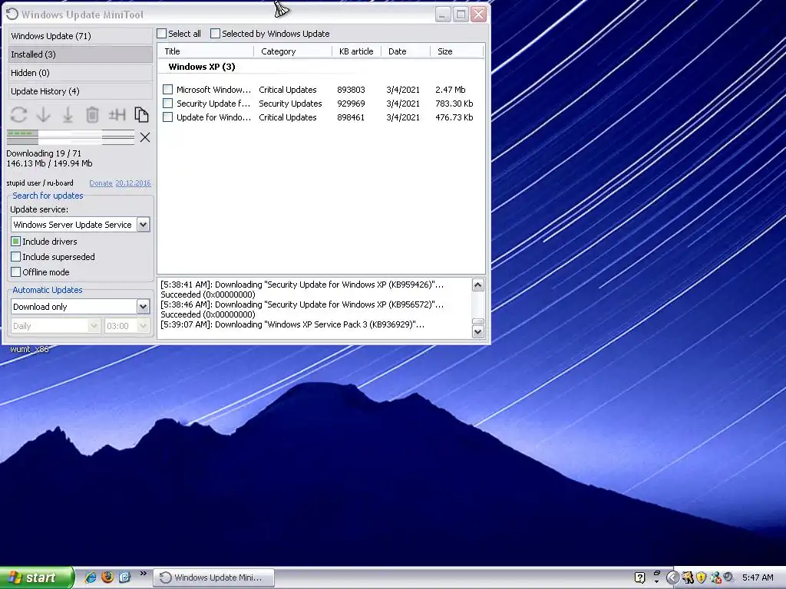The image size is (786, 589).
Task: Tick the checkbox for KB898461 update
Action: (168, 117)
